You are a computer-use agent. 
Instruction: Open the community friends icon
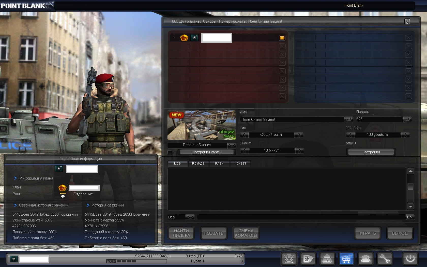click(x=365, y=259)
